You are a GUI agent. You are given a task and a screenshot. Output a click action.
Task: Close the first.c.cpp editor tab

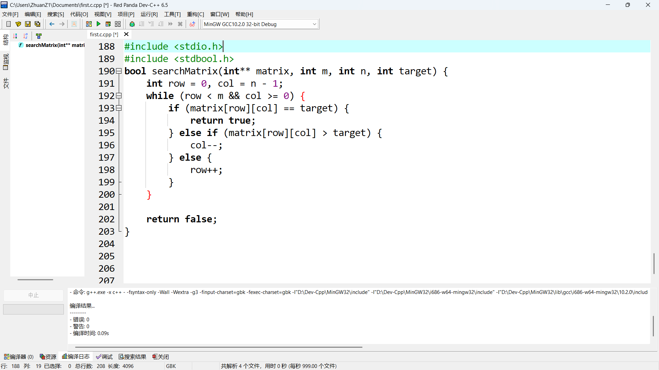(126, 34)
